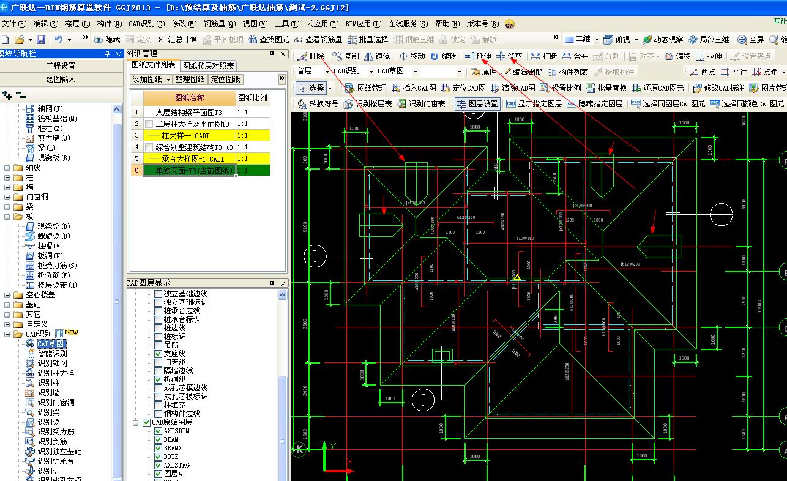Viewport: 787px width, 481px height.
Task: Select the 延伸 (Extend) tool
Action: click(x=478, y=56)
